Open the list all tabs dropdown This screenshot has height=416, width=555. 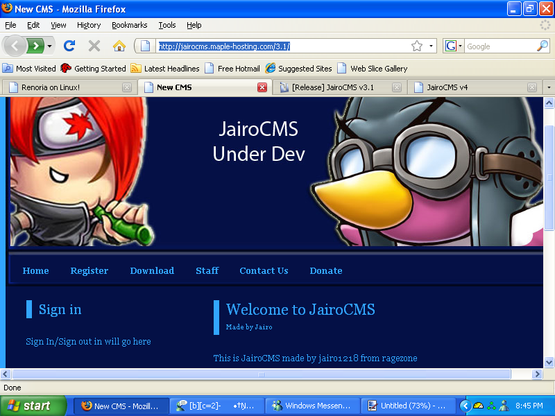point(548,87)
